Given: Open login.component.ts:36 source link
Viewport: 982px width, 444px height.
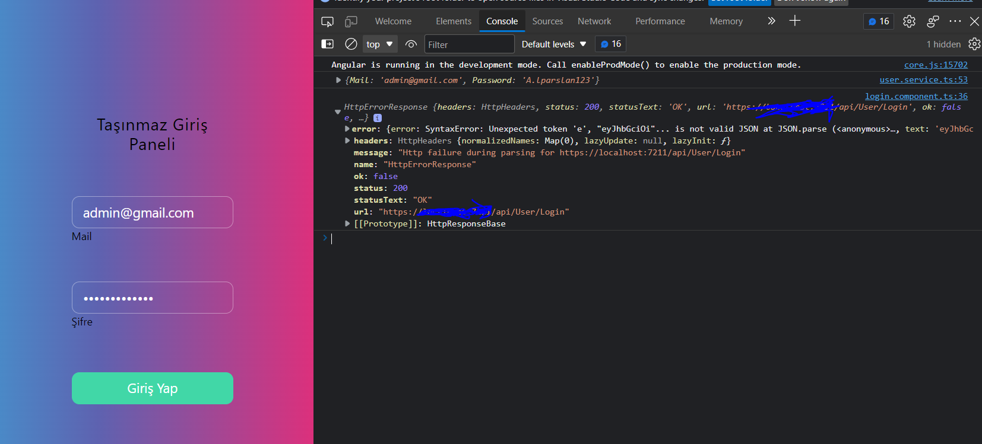Looking at the screenshot, I should (916, 96).
